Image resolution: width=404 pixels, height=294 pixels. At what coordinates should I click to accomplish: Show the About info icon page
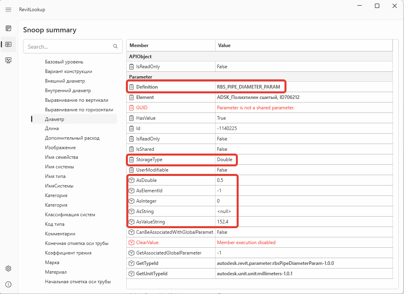coord(8,284)
